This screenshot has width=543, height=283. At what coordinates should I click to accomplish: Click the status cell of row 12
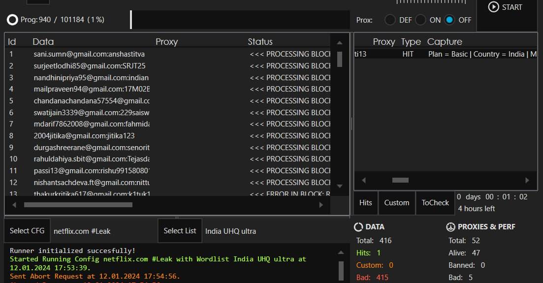[x=290, y=183]
